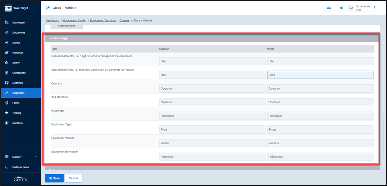Open announcements megaphone icon in header
Screen dimensions: 387x186
[341, 8]
